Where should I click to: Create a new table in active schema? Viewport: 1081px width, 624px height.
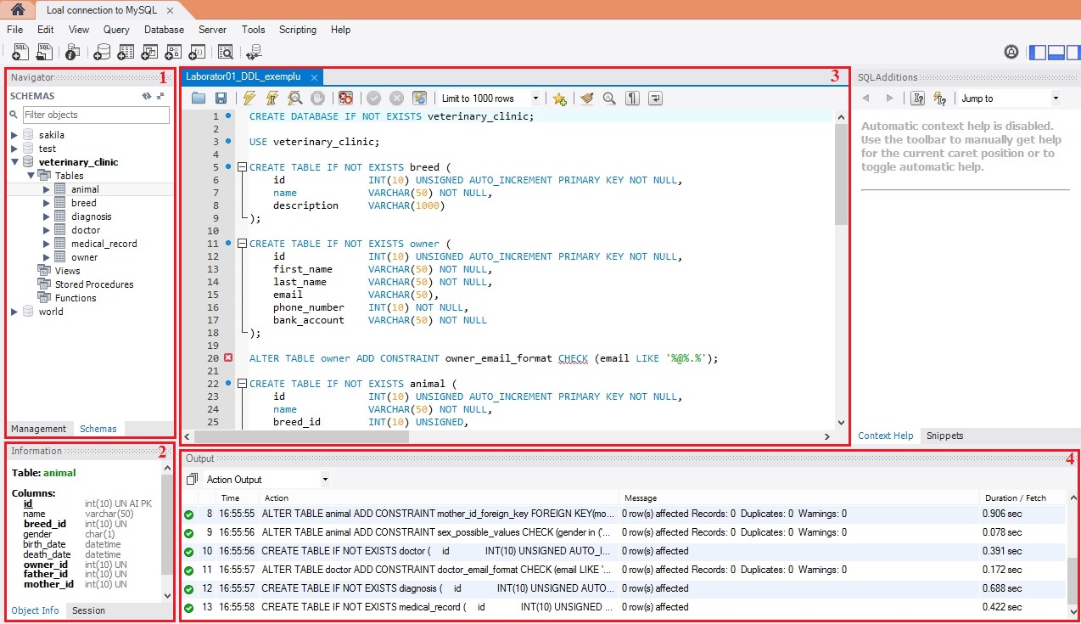pos(126,52)
